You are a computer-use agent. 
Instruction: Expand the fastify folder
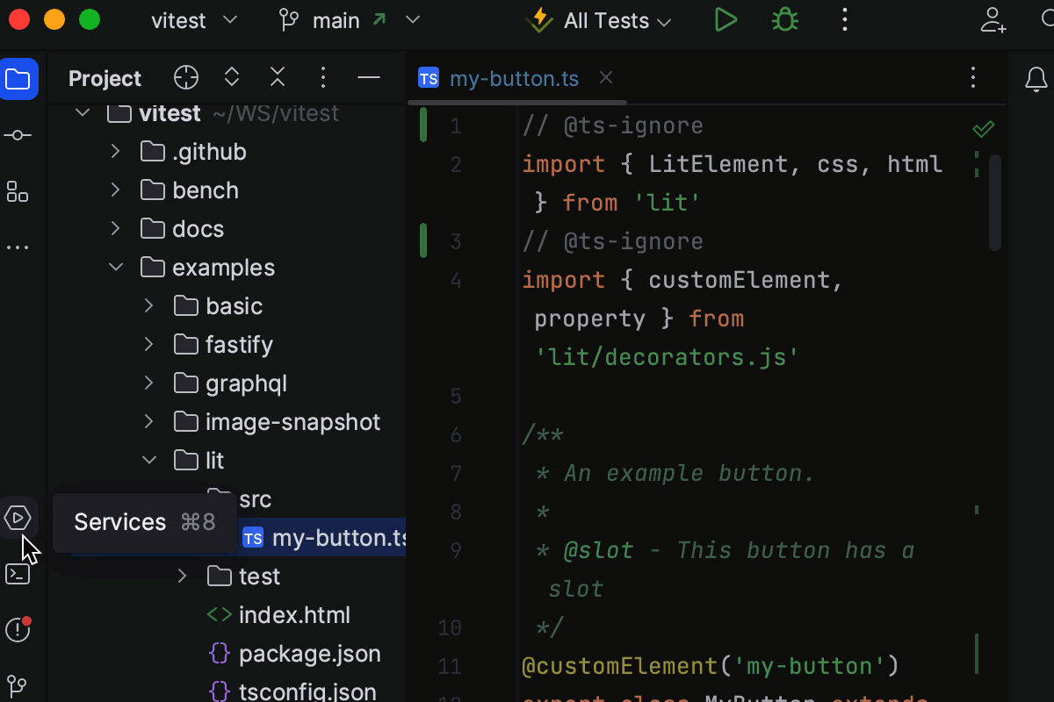148,344
